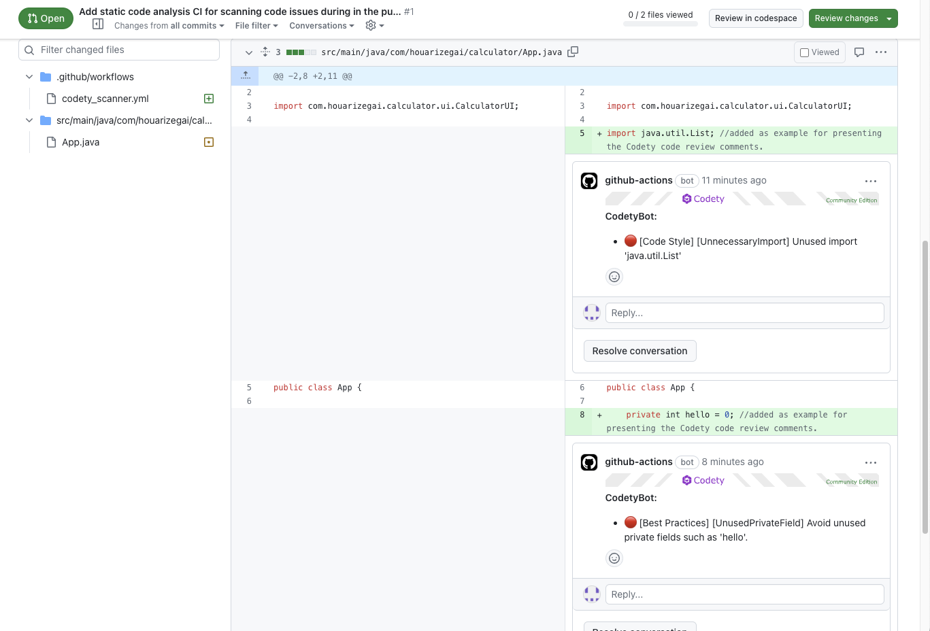This screenshot has width=930, height=631.
Task: Open the Conversations dropdown
Action: click(322, 26)
